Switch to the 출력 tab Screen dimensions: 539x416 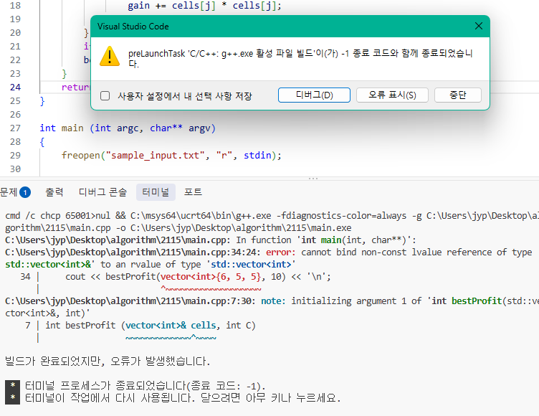click(54, 192)
